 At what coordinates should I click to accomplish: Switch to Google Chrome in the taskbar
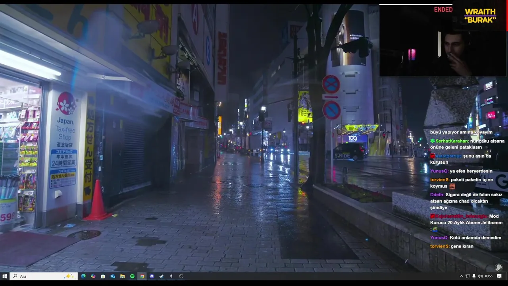[142, 276]
